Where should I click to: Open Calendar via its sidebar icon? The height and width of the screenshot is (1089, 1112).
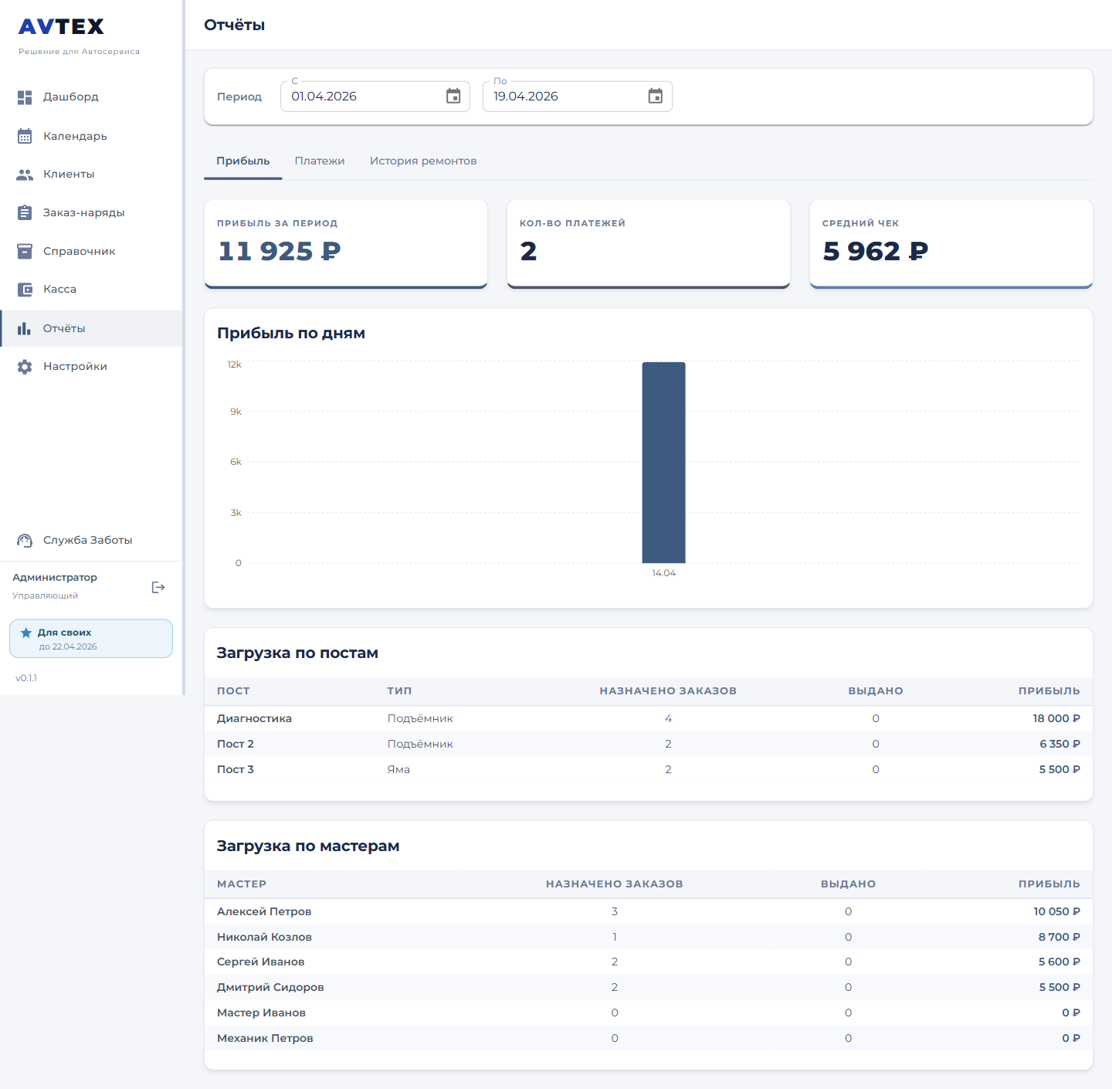pos(25,136)
